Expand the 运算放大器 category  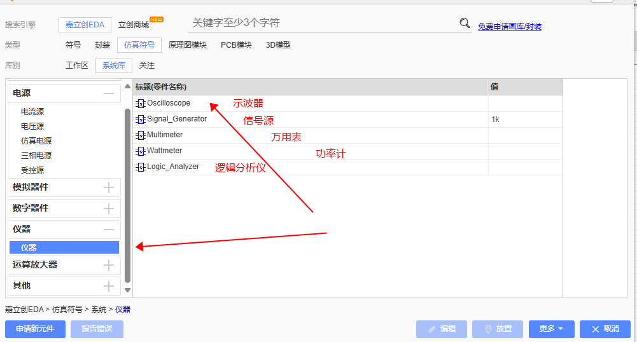click(x=109, y=265)
